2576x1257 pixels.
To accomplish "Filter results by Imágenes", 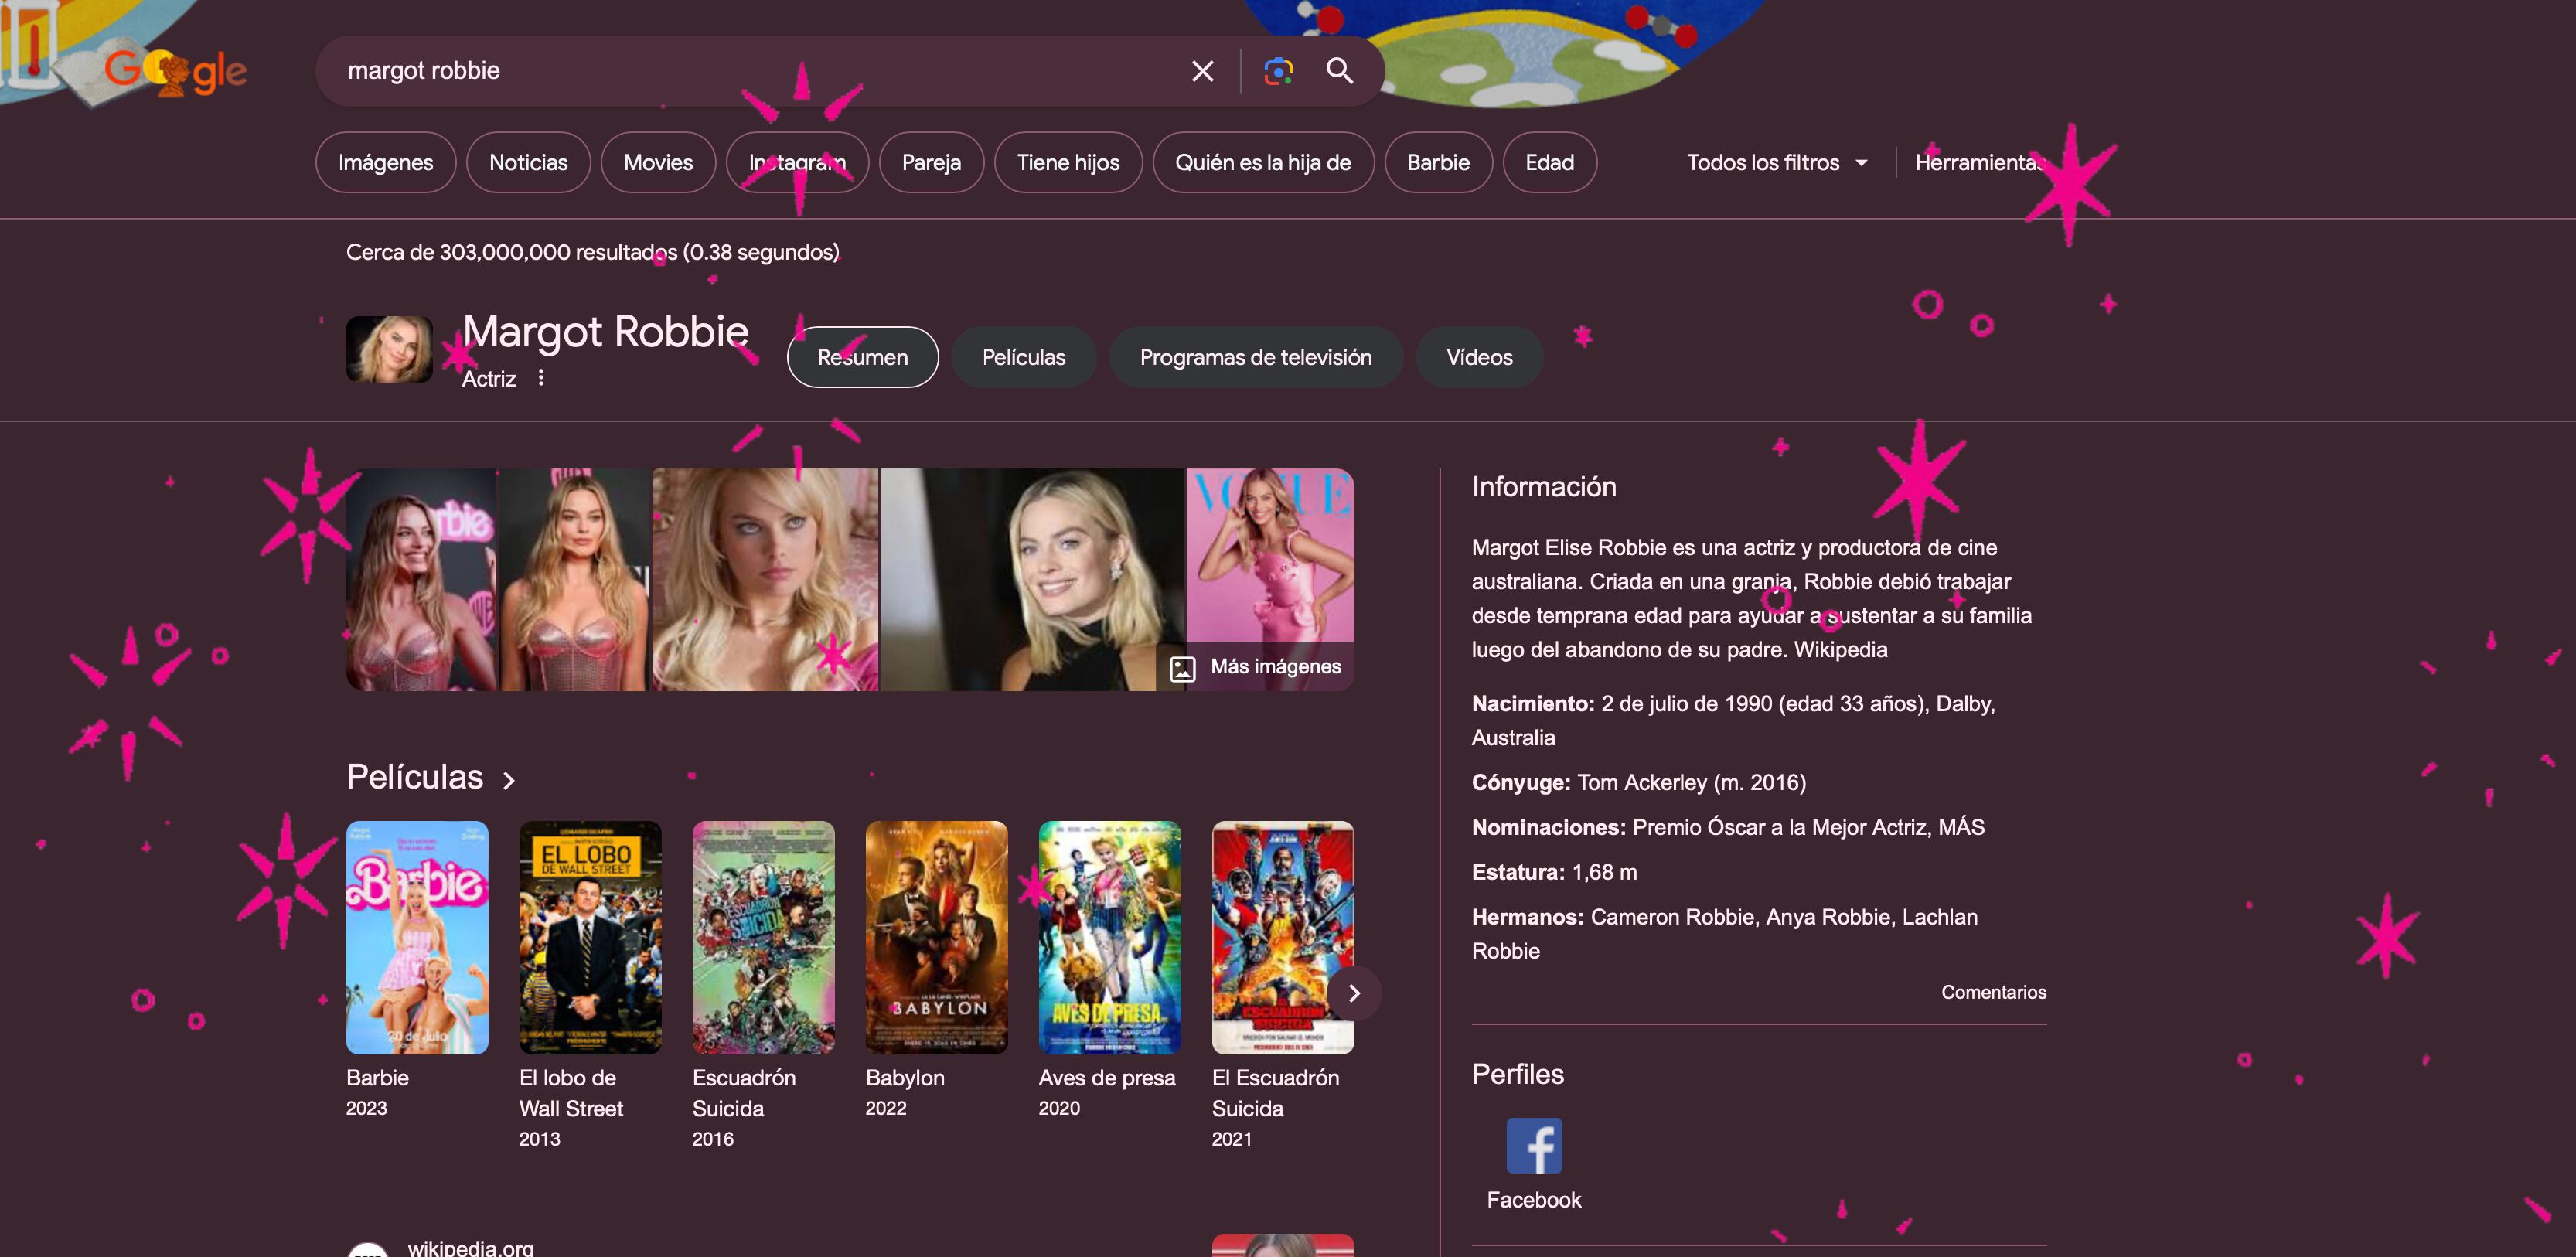I will click(x=385, y=162).
